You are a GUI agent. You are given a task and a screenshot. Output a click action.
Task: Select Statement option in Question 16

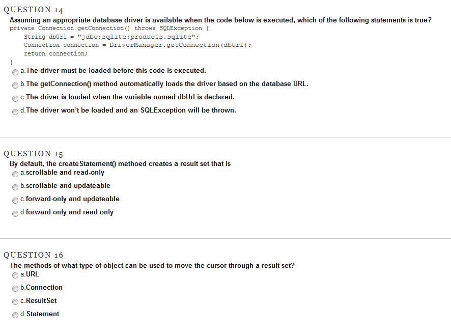pyautogui.click(x=15, y=315)
